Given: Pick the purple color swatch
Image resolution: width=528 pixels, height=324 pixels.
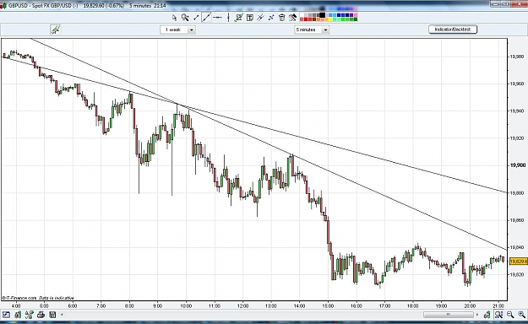Looking at the screenshot, I should tap(351, 15).
